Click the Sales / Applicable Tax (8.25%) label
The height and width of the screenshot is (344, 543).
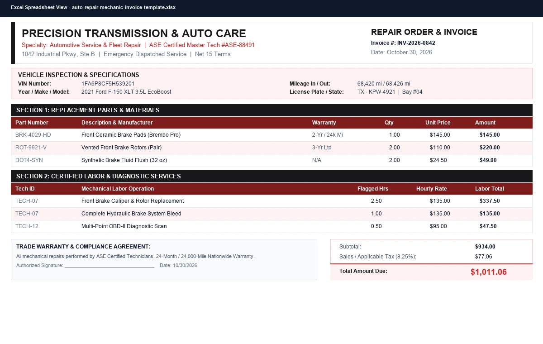[378, 257]
